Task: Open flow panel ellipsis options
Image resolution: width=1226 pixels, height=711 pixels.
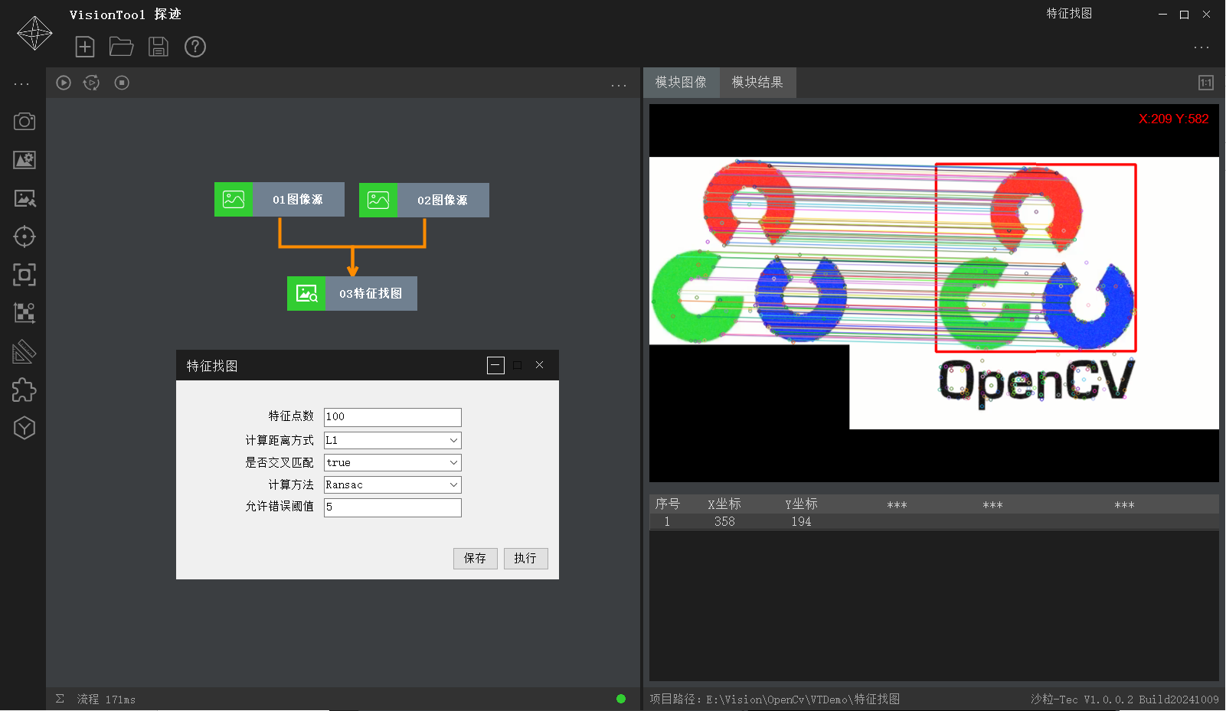Action: [x=619, y=85]
